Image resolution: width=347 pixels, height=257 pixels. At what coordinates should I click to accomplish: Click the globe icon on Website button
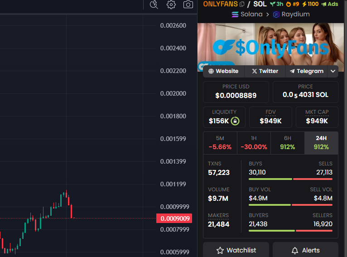tap(211, 71)
